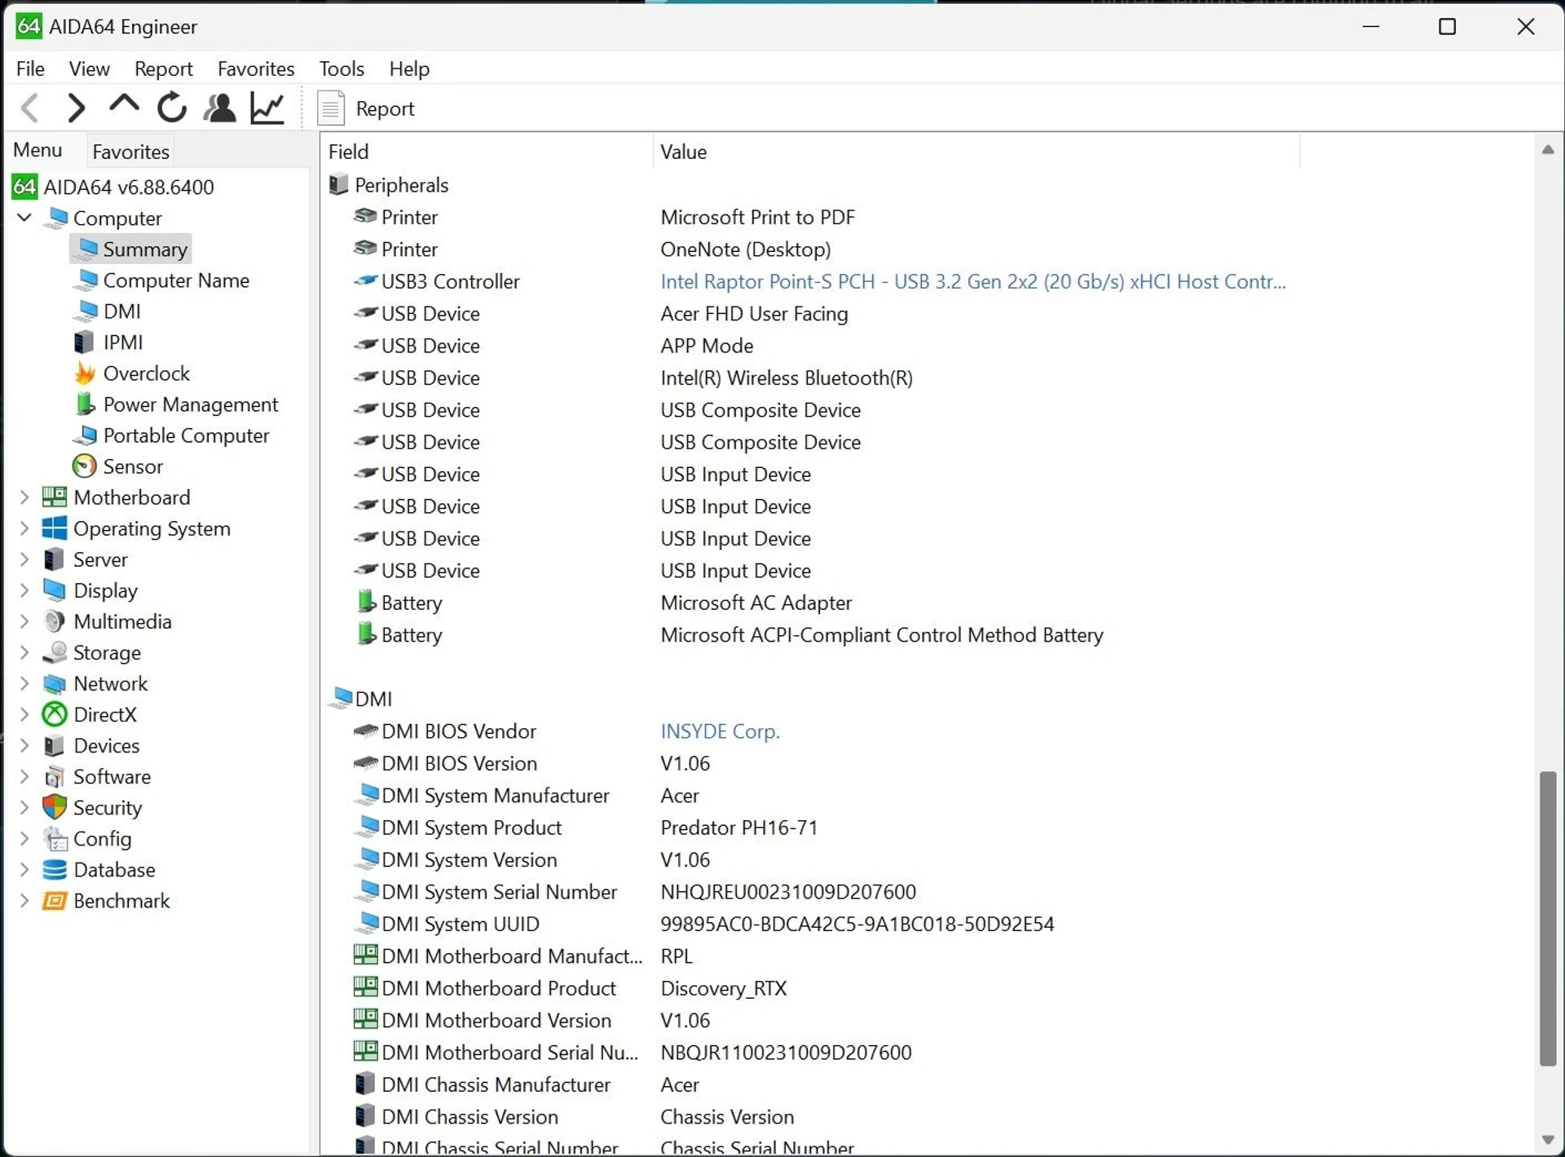Viewport: 1565px width, 1157px height.
Task: Click the Power Management battery icon
Action: pyautogui.click(x=85, y=404)
